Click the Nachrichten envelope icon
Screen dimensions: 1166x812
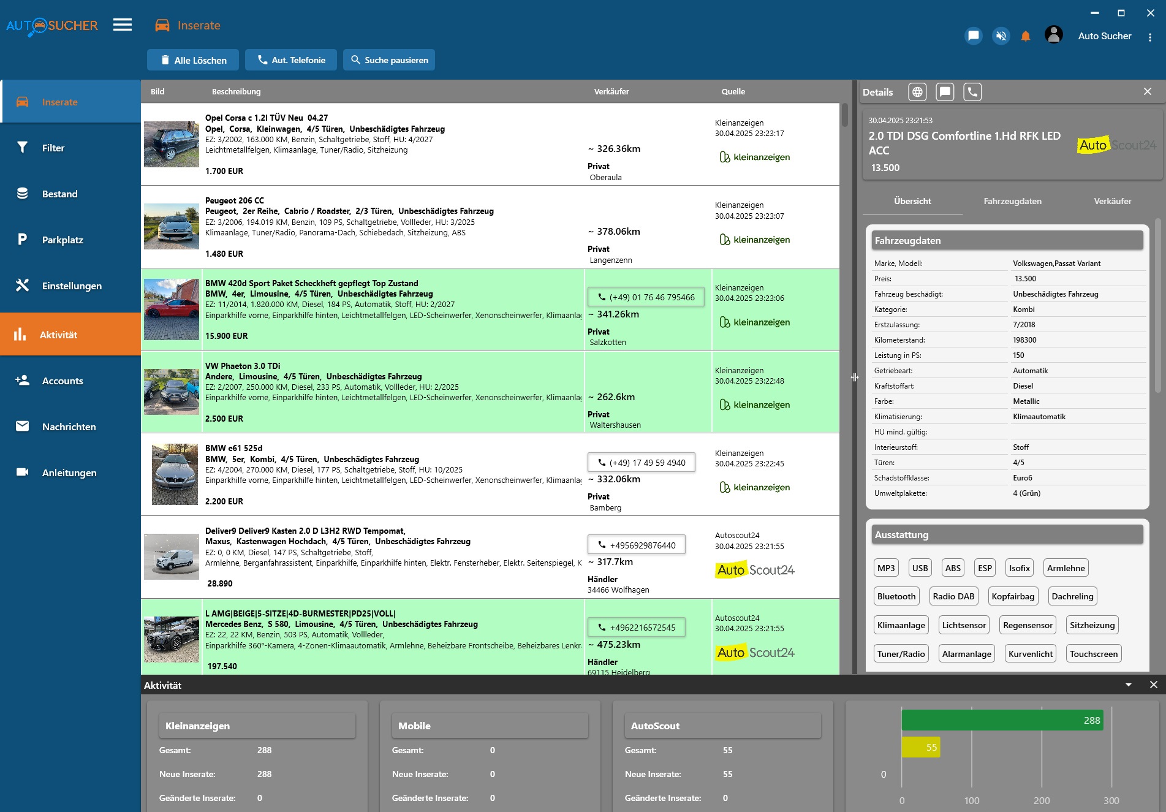[x=22, y=426]
